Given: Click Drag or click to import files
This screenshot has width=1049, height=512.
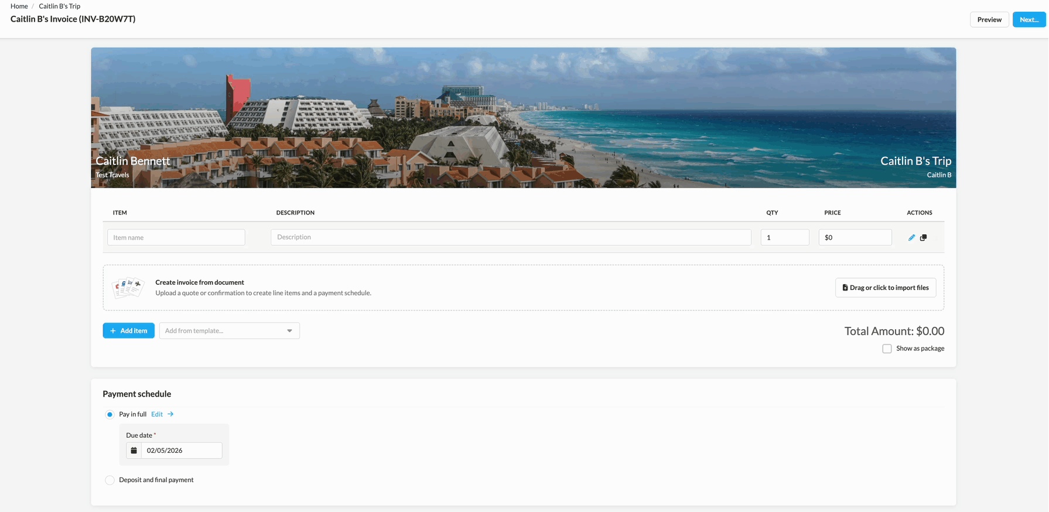Looking at the screenshot, I should 885,288.
